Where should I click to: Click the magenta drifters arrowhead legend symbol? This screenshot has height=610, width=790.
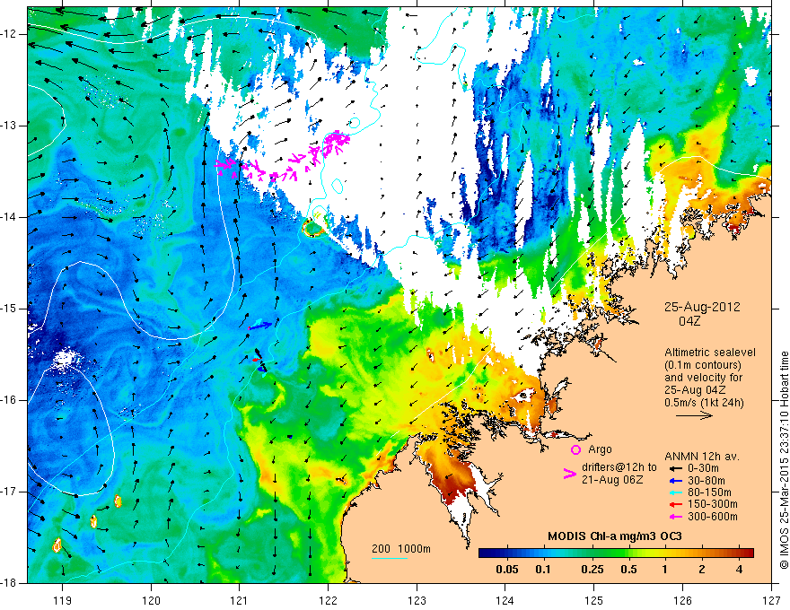pos(569,474)
